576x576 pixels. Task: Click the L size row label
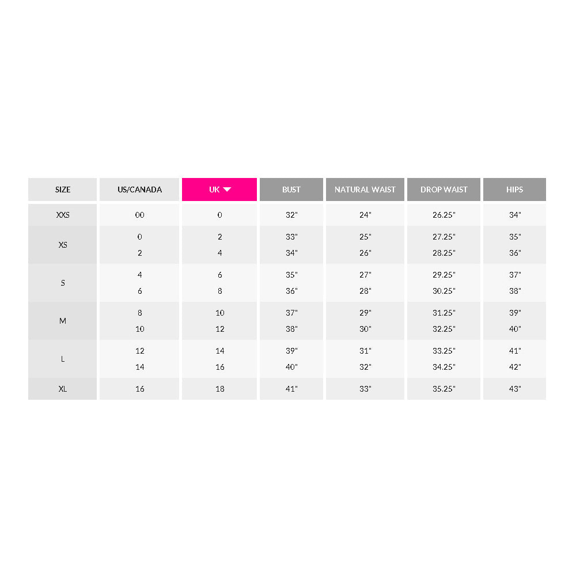pos(63,359)
